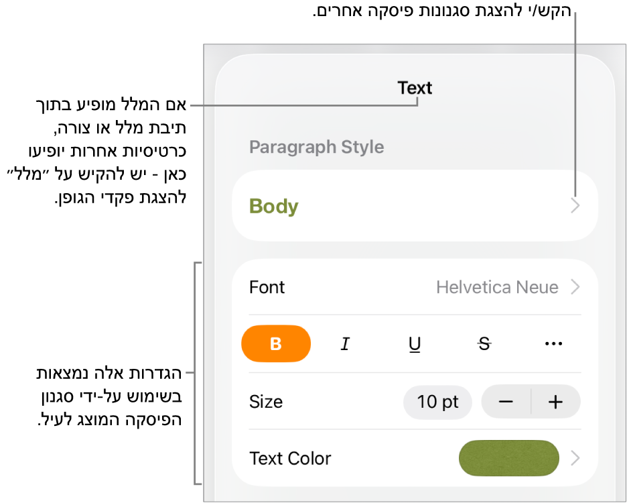
Task: Toggle italic formatting
Action: point(345,344)
